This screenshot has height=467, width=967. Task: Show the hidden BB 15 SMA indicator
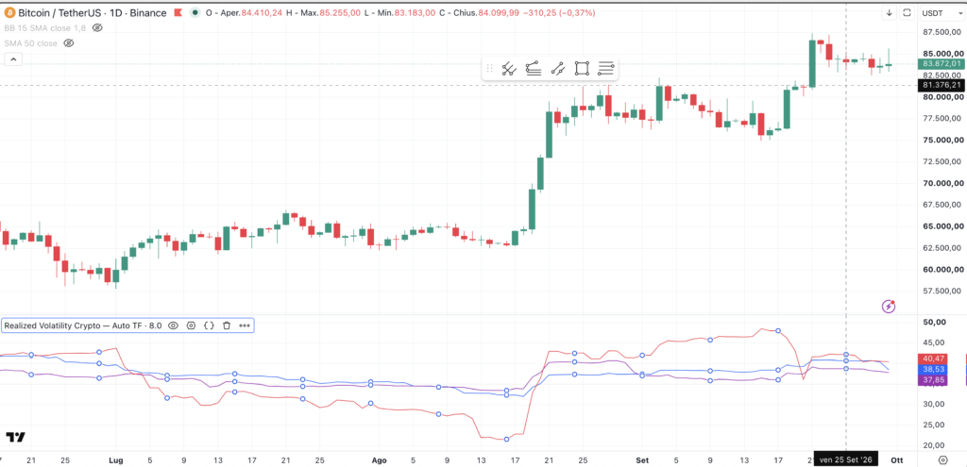97,27
